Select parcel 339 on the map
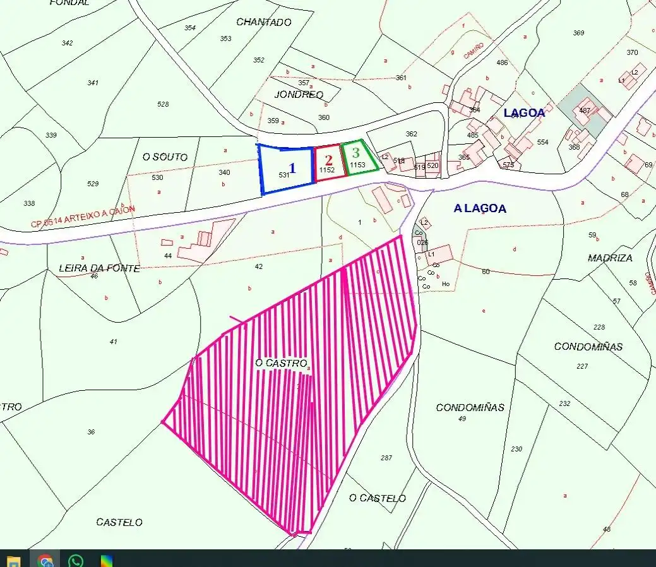Image resolution: width=656 pixels, height=567 pixels. click(51, 135)
